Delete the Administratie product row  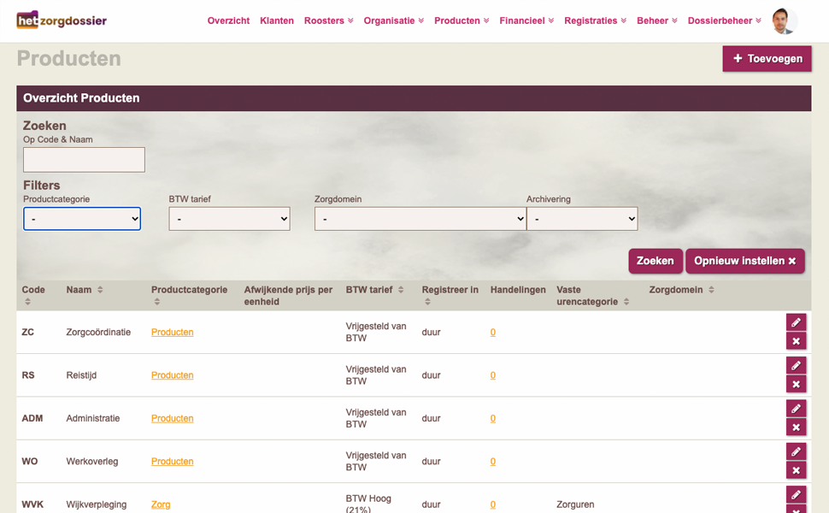click(796, 427)
